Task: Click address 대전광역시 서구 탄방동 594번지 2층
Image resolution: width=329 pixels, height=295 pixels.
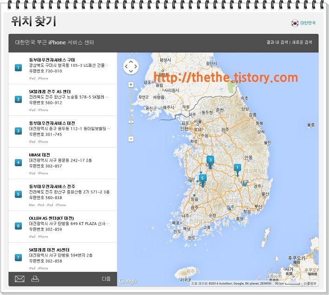Action: 61,255
